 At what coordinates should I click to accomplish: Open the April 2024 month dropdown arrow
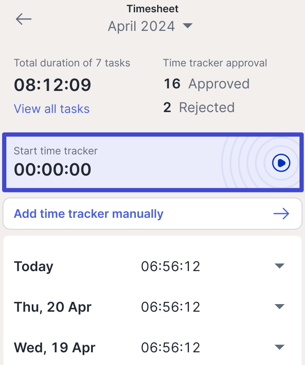[188, 26]
